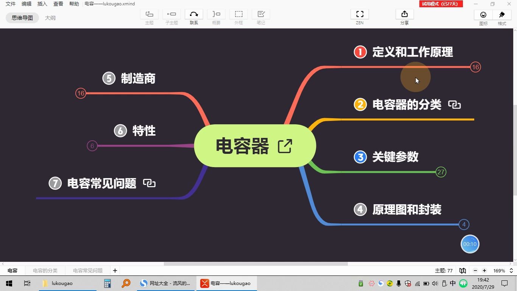The image size is (517, 291).
Task: Click the 外框 (Boundary) toolbar icon
Action: (x=238, y=14)
